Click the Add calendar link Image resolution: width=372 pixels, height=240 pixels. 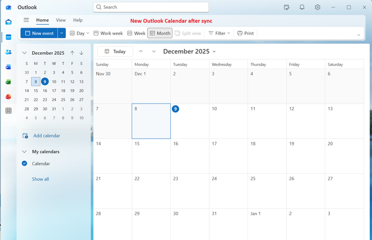(47, 136)
